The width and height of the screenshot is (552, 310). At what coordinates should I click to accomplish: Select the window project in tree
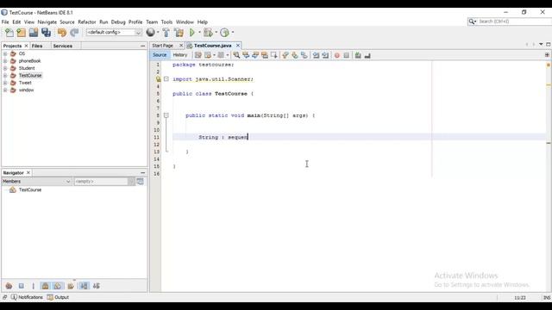(x=27, y=90)
